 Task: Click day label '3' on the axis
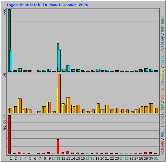pos(20,158)
